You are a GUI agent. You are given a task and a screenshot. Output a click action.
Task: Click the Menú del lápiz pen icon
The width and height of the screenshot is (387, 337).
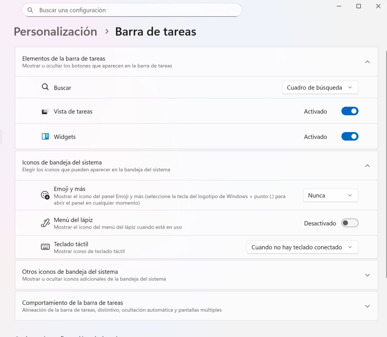[x=45, y=223]
